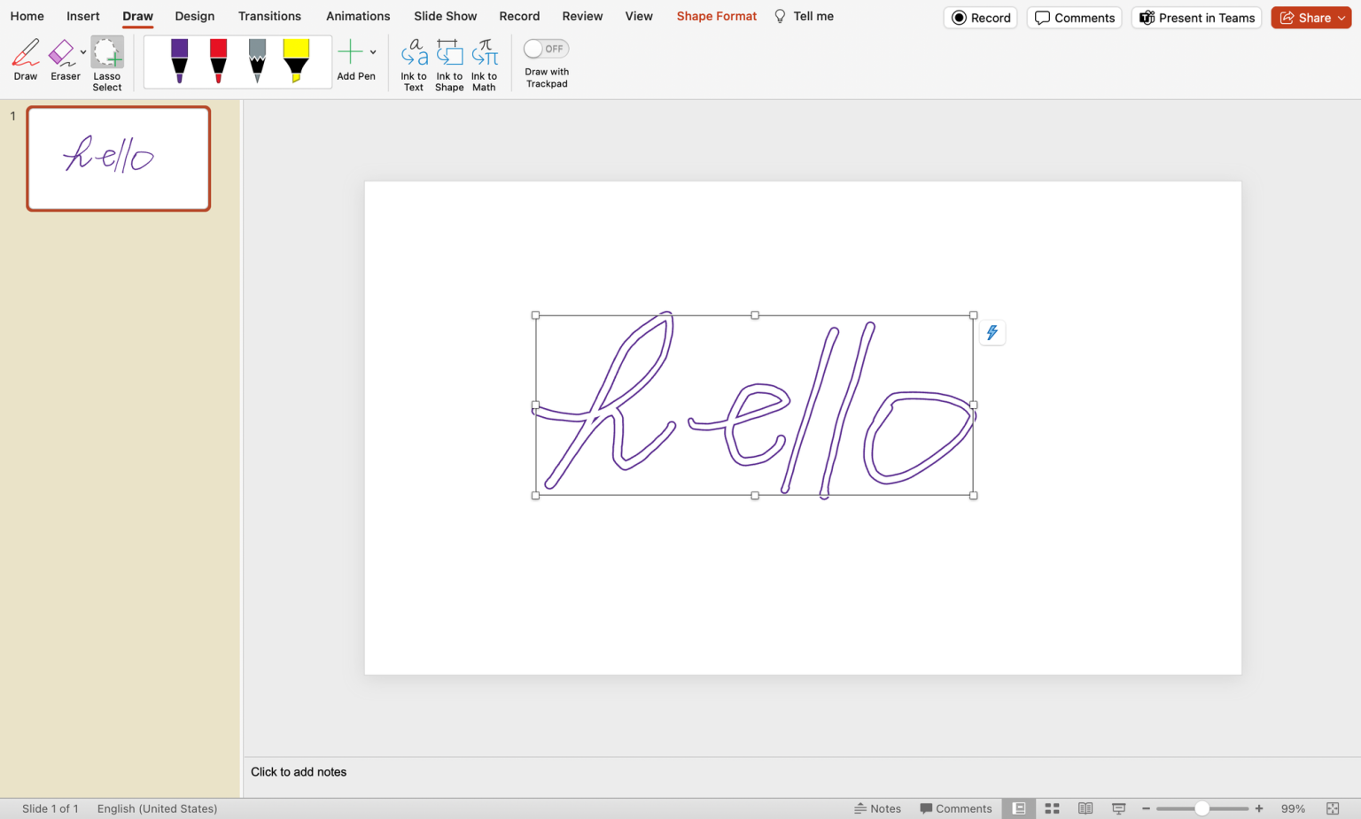Click the Record button at top right
This screenshot has width=1361, height=819.
(981, 18)
